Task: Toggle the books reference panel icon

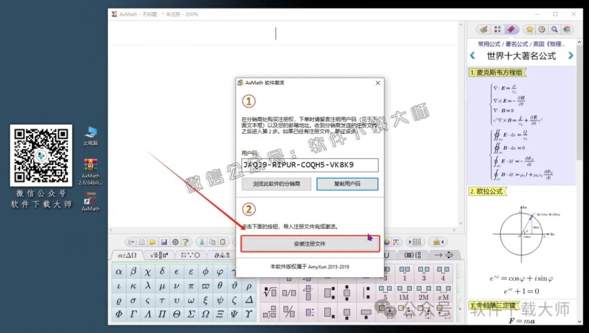Action: coord(567,29)
